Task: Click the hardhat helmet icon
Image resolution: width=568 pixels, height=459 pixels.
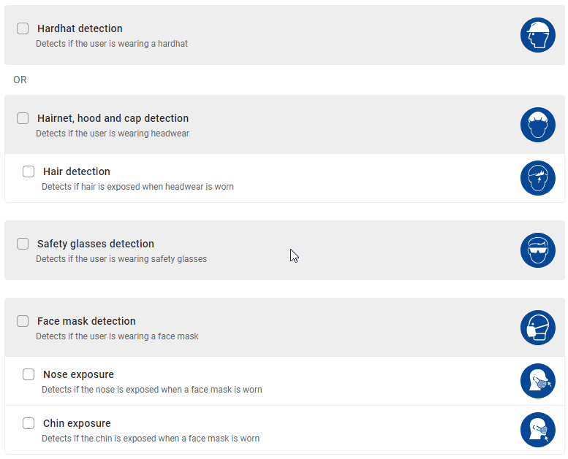Action: click(538, 35)
